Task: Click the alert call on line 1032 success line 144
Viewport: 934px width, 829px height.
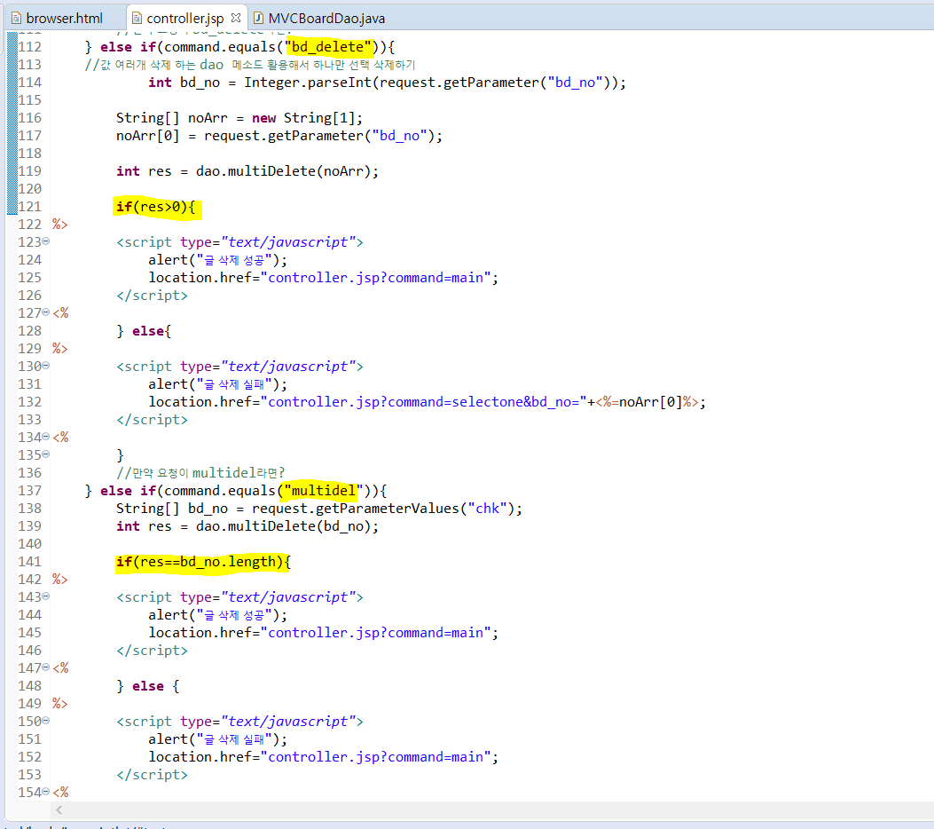Action: click(217, 615)
